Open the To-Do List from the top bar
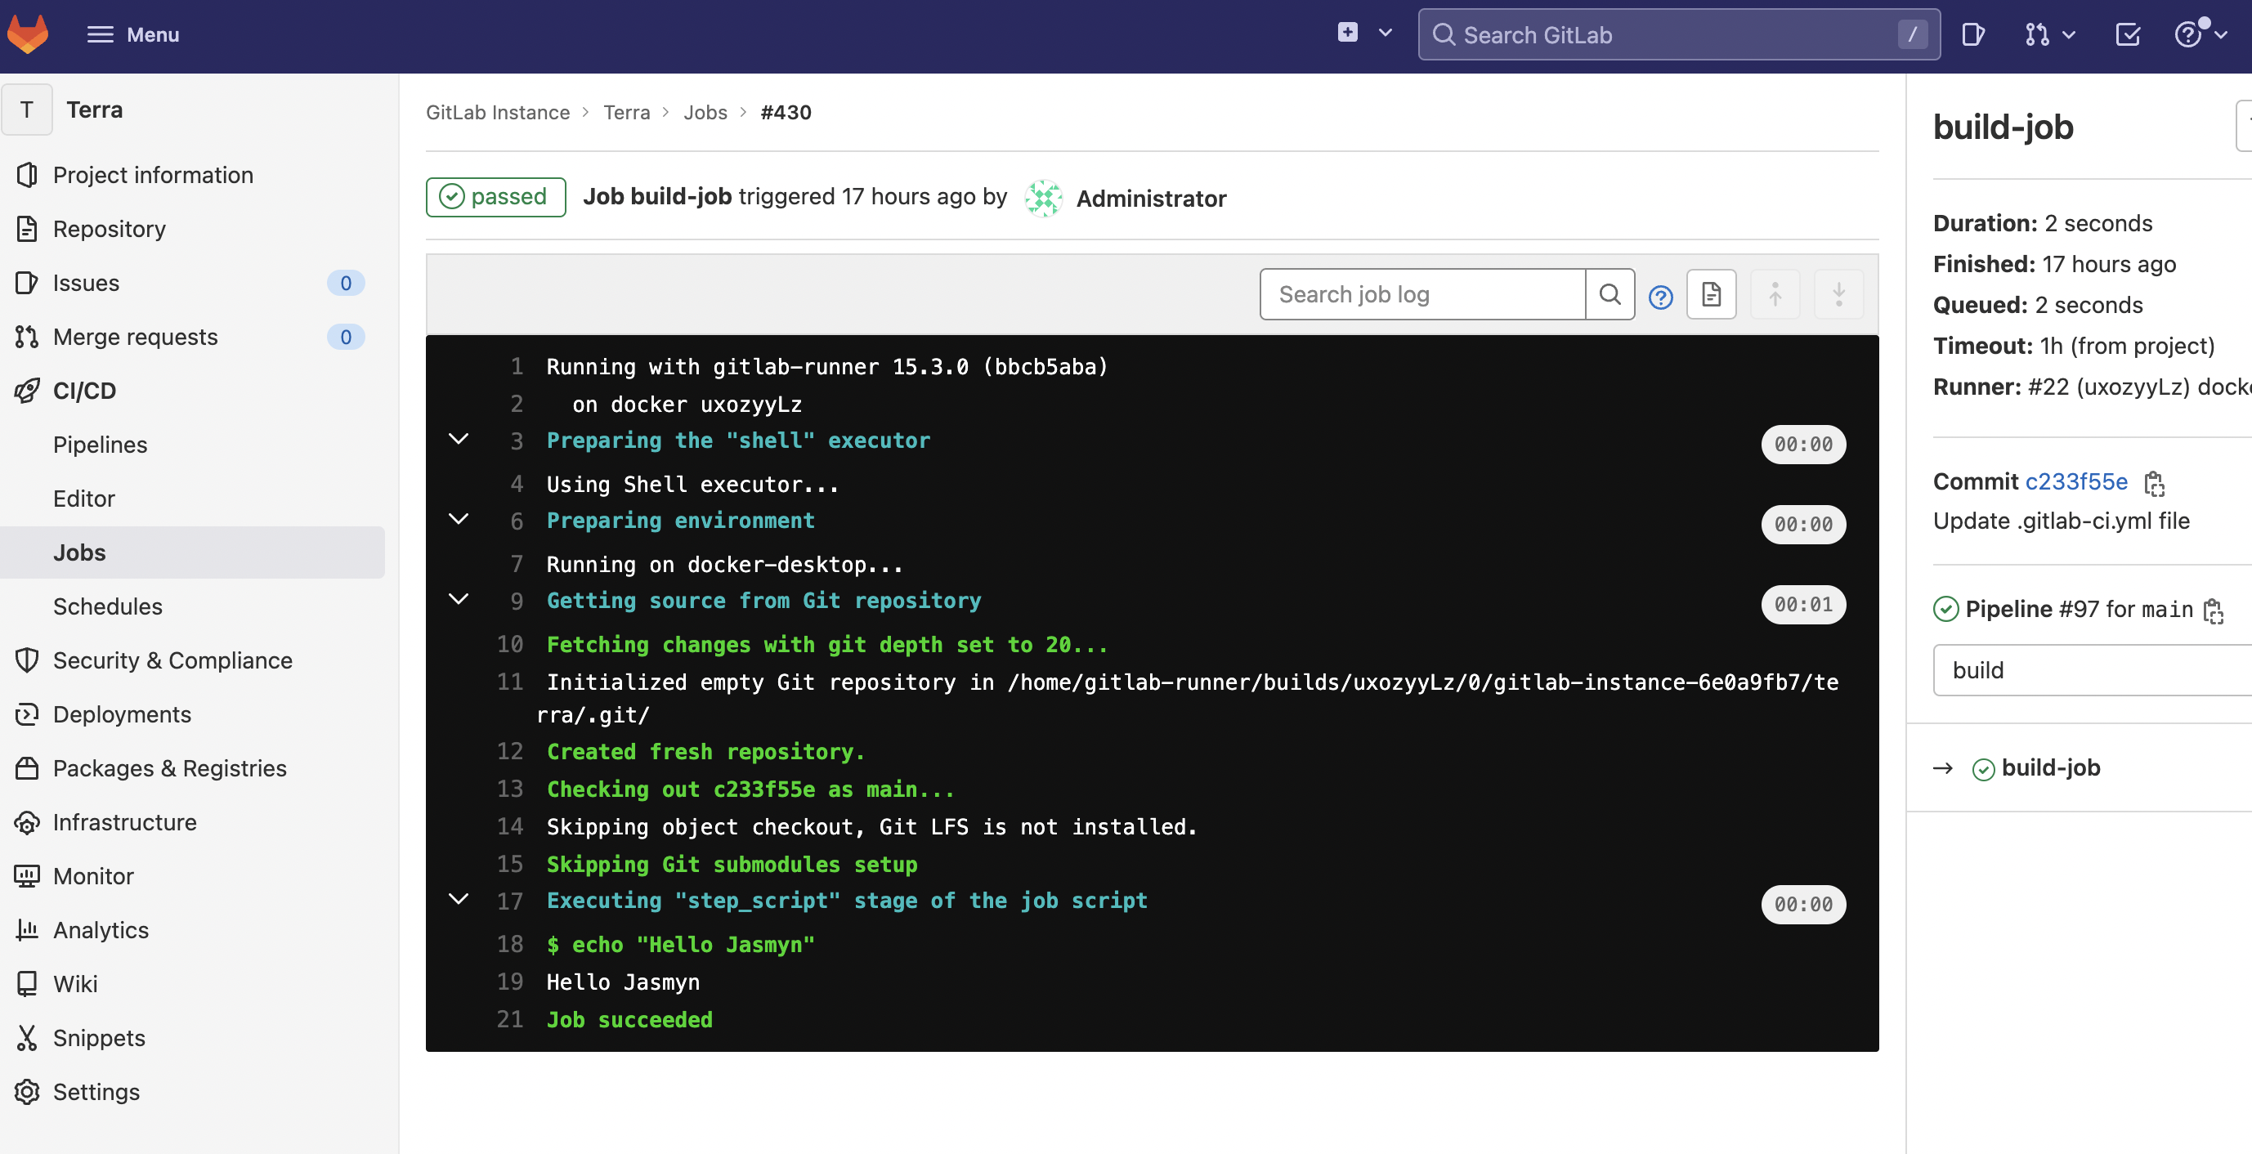2252x1154 pixels. [2128, 35]
